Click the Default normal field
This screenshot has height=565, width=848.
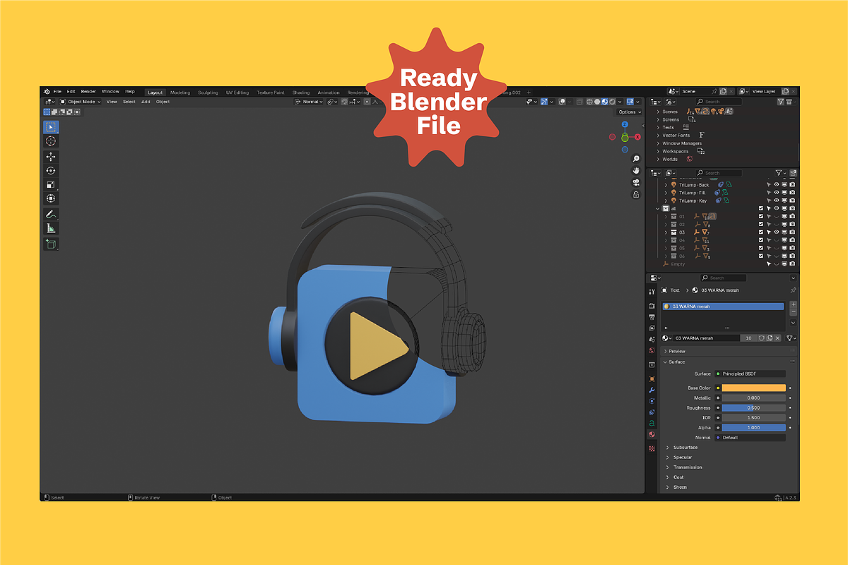pos(750,437)
